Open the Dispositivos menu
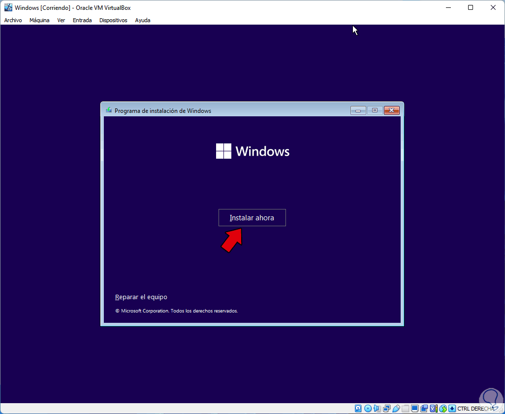This screenshot has height=414, width=505. point(113,20)
